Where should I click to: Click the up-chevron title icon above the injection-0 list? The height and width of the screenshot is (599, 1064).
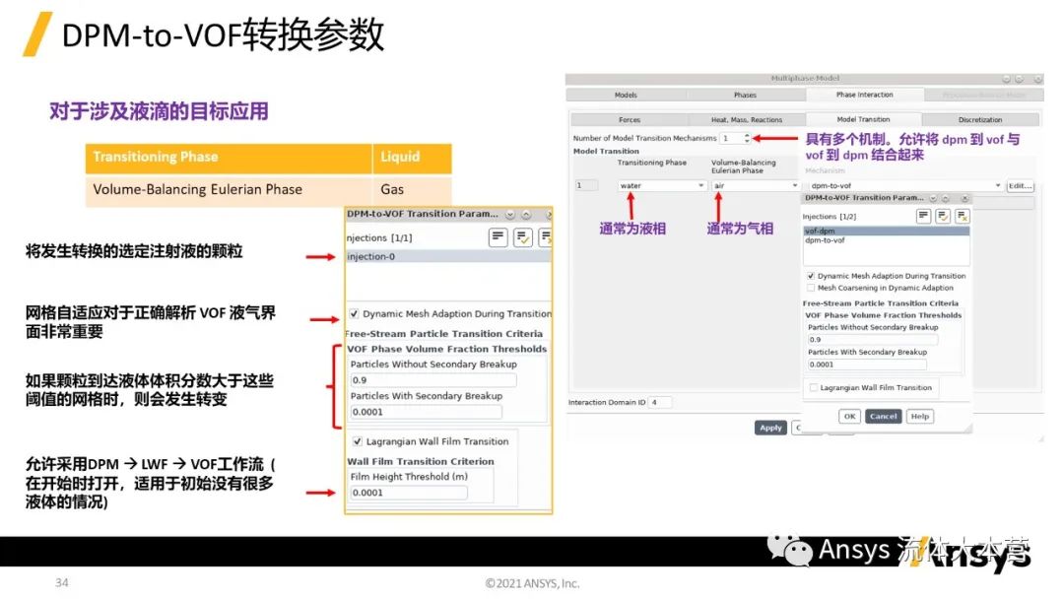coord(526,214)
